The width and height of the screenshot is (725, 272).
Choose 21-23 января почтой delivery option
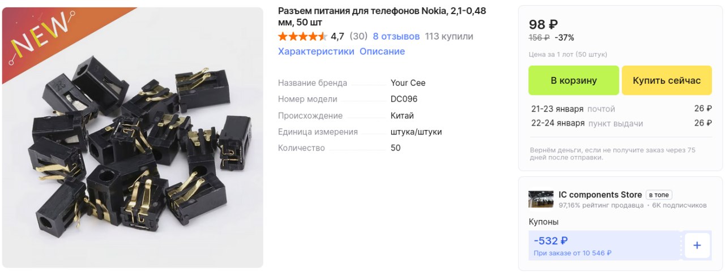[x=621, y=109]
